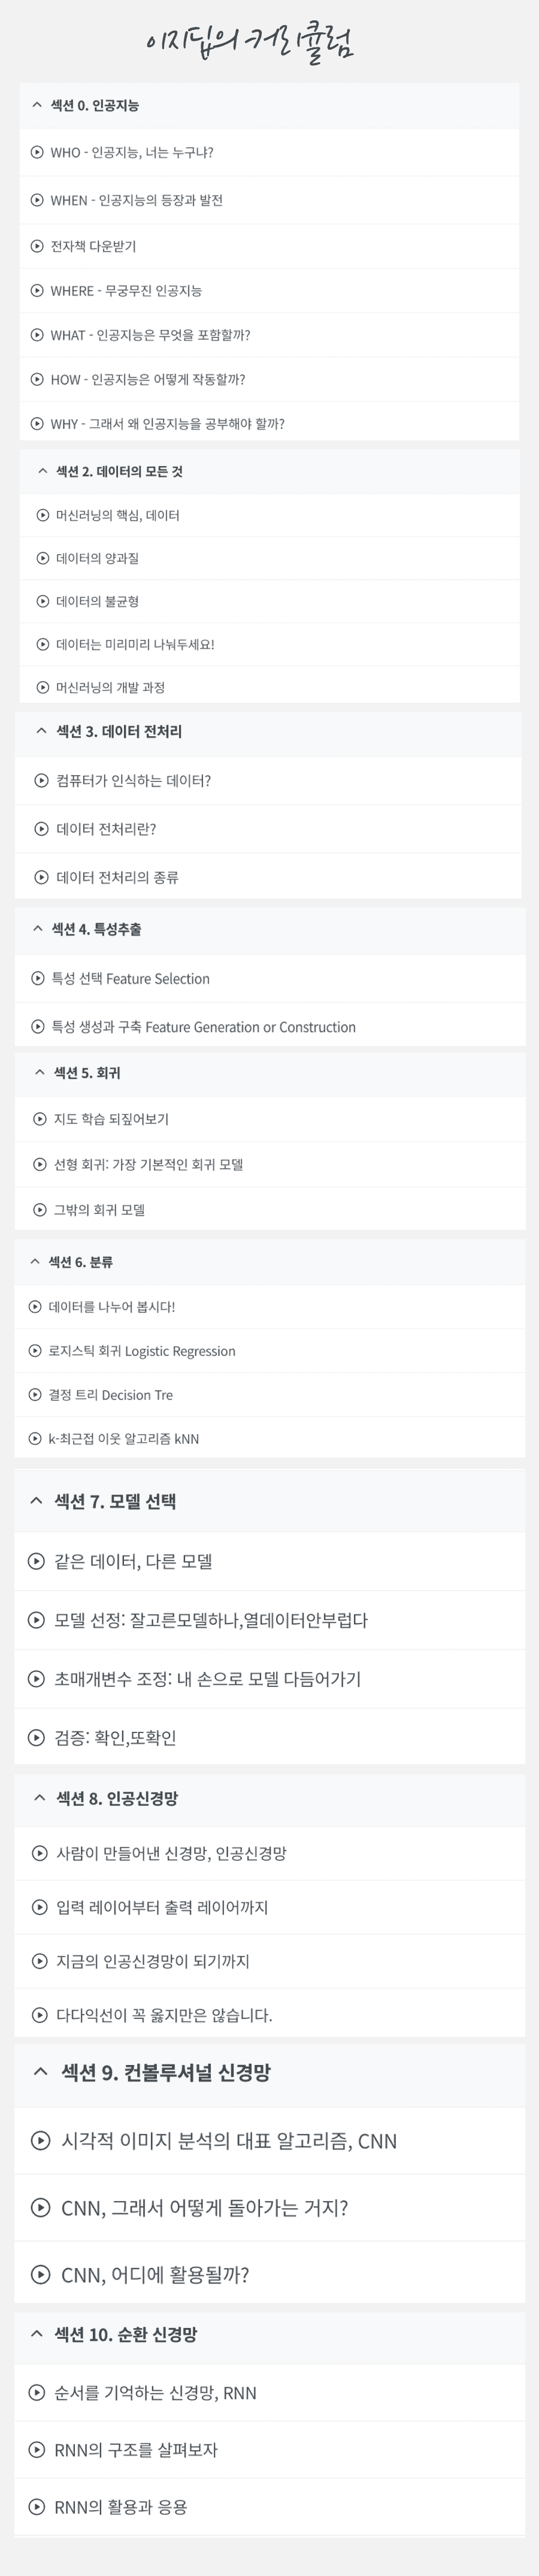The image size is (539, 2576).
Task: Click the 섹션 5. 회귀 section header
Action: (x=87, y=1073)
